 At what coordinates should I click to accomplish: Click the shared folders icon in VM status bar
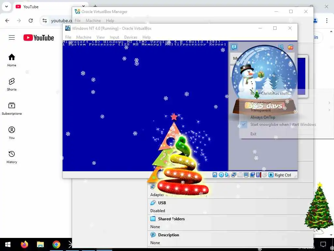pyautogui.click(x=252, y=175)
